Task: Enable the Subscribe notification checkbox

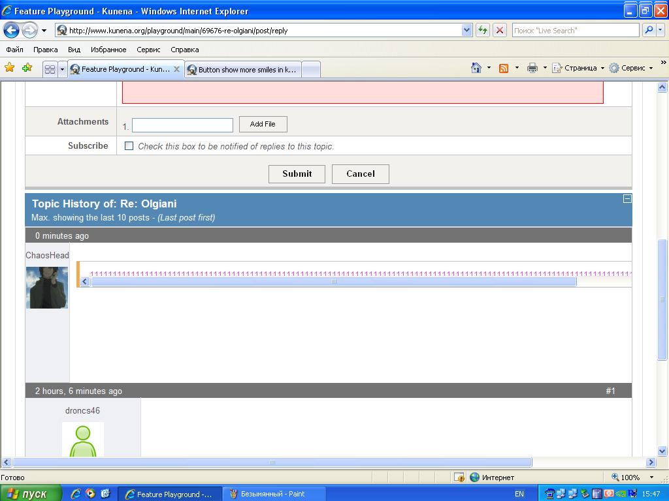Action: (129, 146)
